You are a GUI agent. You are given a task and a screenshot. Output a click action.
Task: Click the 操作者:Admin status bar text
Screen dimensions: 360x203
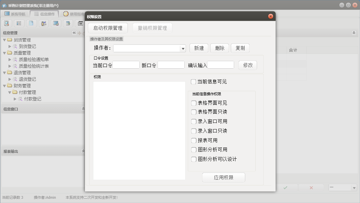coord(45,197)
